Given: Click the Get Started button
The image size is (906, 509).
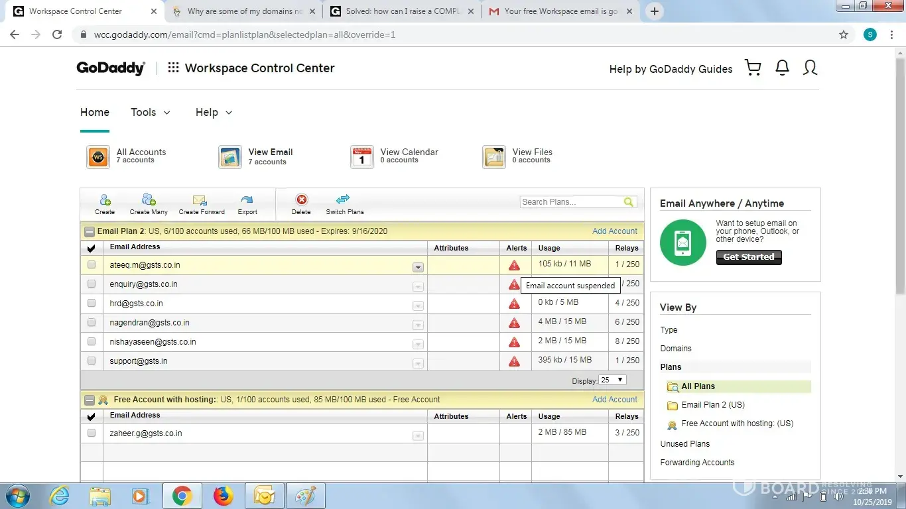Looking at the screenshot, I should pos(749,257).
